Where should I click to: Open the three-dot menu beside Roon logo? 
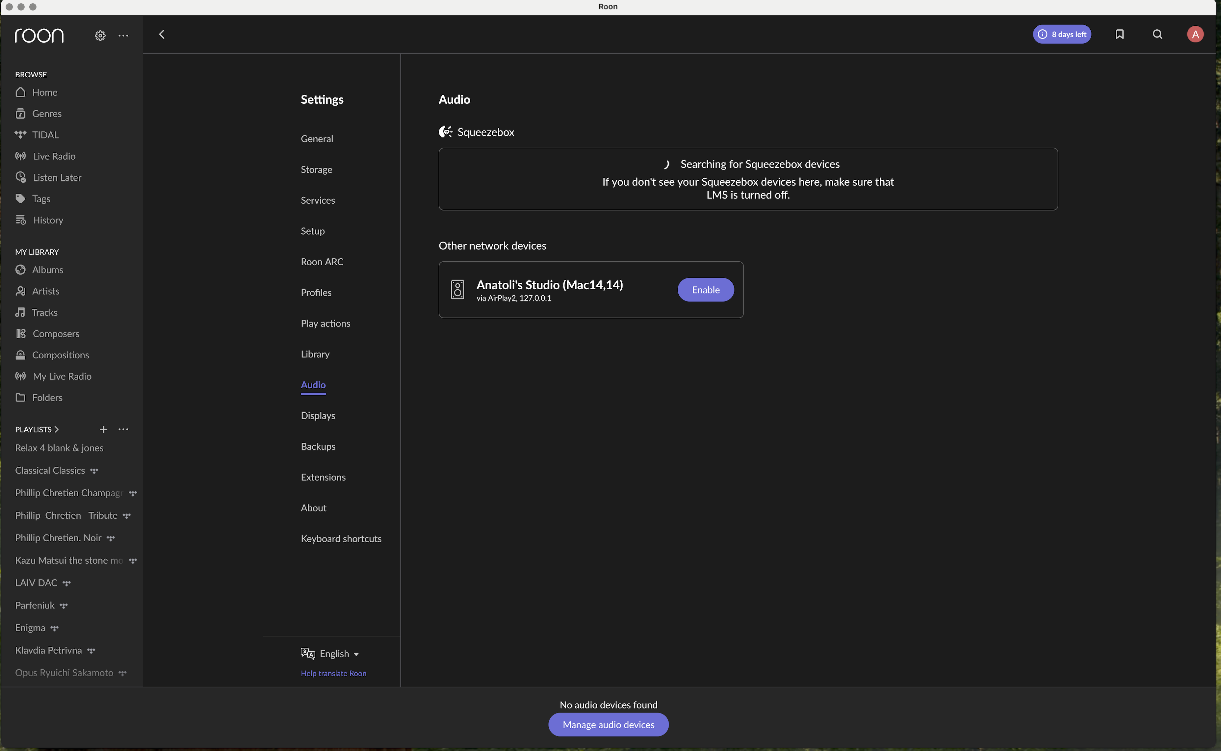[x=123, y=35]
